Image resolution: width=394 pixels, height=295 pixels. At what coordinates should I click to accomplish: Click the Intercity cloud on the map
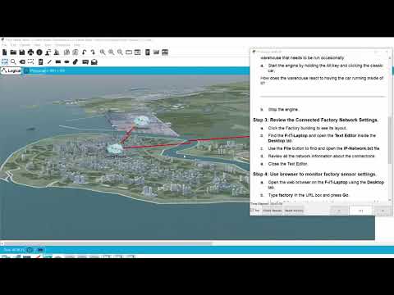[x=114, y=148]
